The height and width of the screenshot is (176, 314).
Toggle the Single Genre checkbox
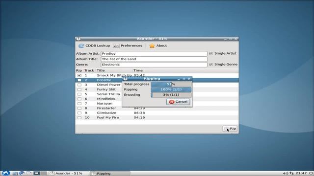click(211, 65)
